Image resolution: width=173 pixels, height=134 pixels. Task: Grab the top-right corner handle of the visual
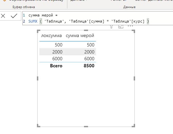pyautogui.click(x=133, y=31)
